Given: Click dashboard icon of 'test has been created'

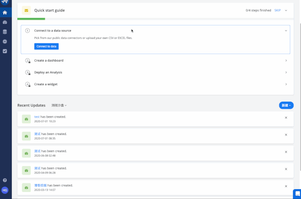Looking at the screenshot, I should point(26,119).
